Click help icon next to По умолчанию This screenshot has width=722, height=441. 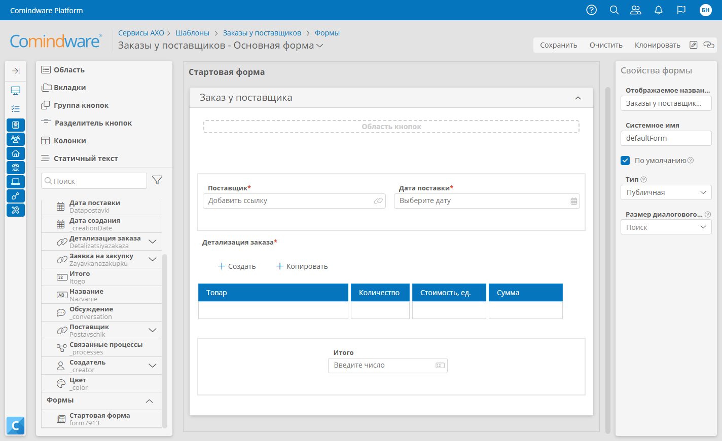pyautogui.click(x=691, y=161)
